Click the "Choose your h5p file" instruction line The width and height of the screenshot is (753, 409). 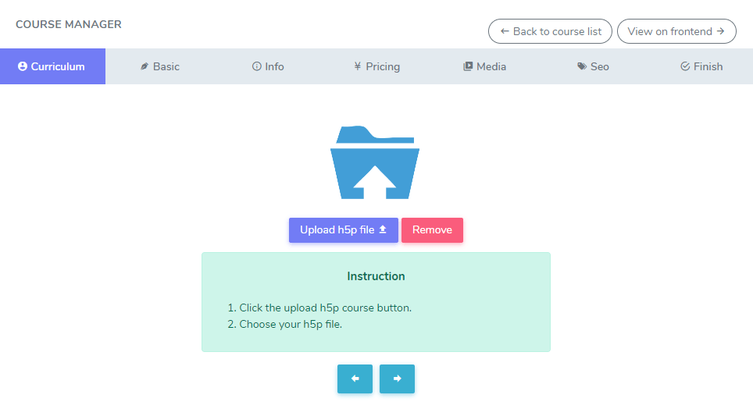point(291,324)
